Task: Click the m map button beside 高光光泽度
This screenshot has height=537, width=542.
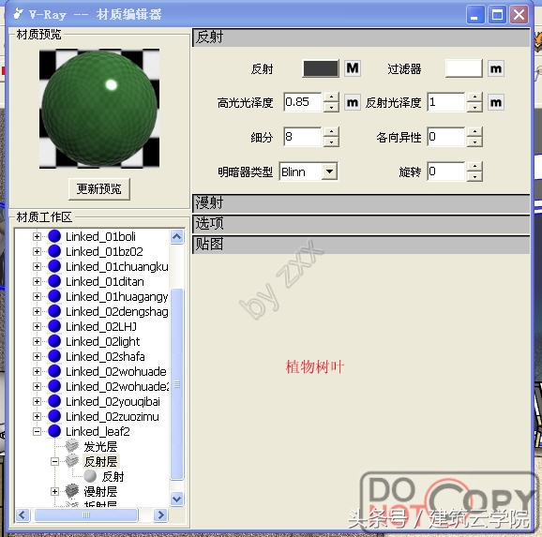Action: pyautogui.click(x=353, y=102)
